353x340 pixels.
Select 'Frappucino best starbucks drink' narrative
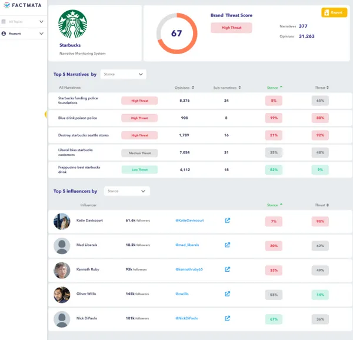click(x=79, y=169)
